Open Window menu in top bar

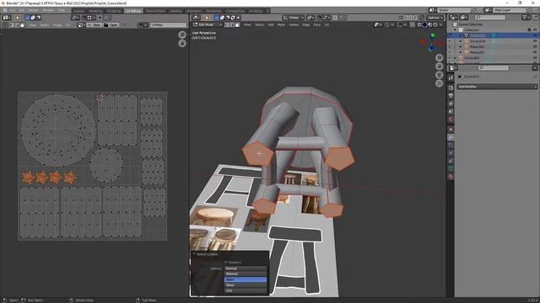(x=48, y=10)
